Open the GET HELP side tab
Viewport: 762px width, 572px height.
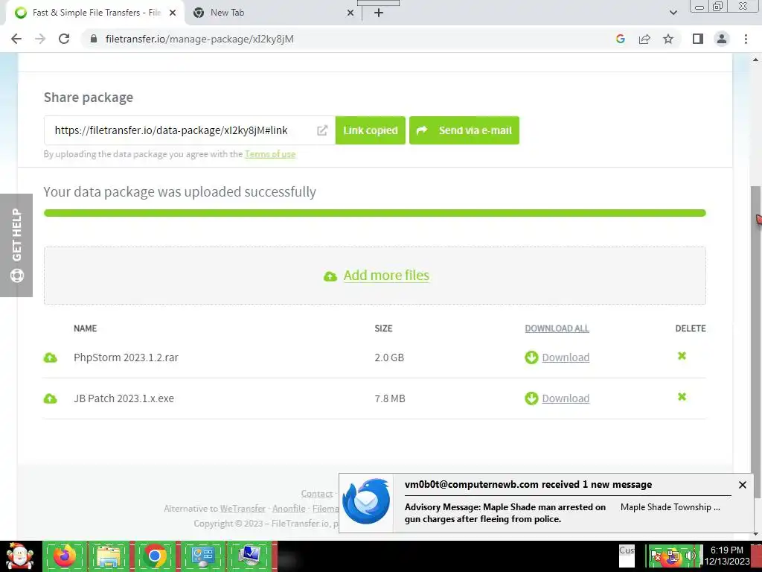pos(16,245)
